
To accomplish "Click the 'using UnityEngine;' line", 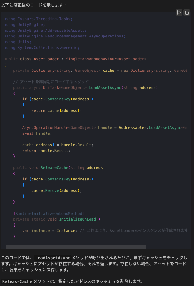I will coord(25,24).
